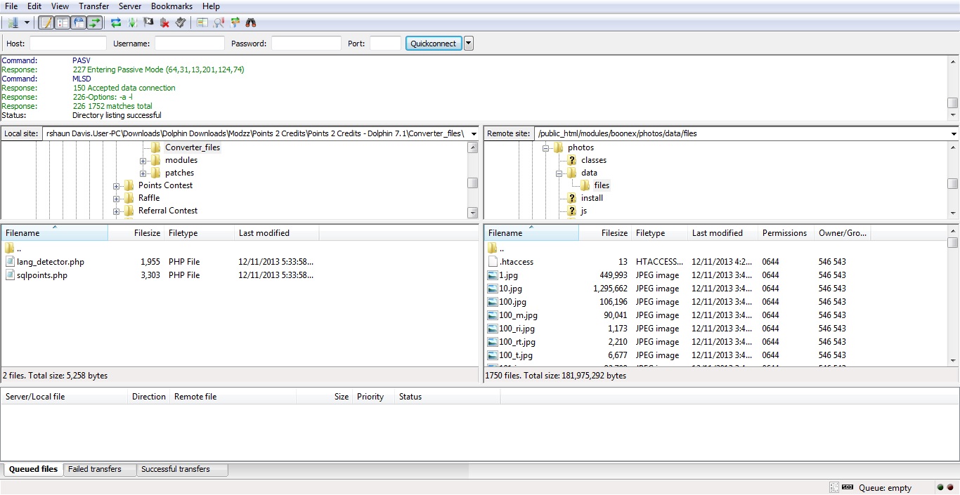Click the message log scrollbar down arrow
Screen dimensions: 960x495
(x=953, y=115)
